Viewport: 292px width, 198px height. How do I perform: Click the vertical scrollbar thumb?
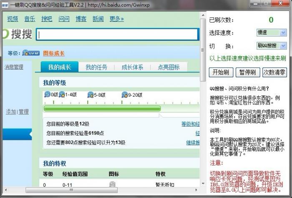(203, 50)
